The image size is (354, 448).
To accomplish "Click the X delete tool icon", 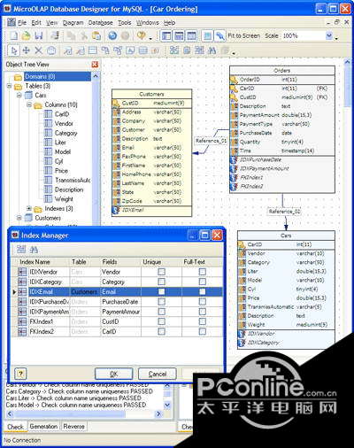I will click(39, 50).
